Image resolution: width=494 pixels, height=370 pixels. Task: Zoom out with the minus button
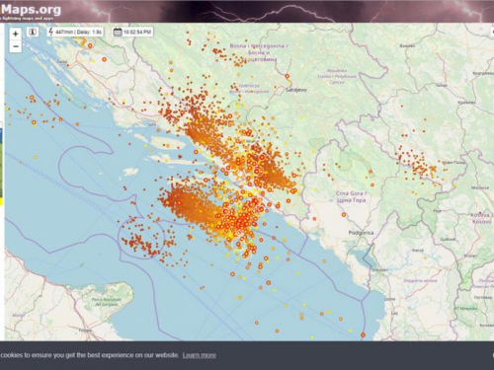pos(15,46)
